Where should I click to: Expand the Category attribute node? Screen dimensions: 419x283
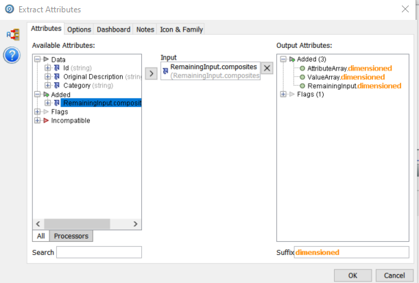tap(47, 86)
